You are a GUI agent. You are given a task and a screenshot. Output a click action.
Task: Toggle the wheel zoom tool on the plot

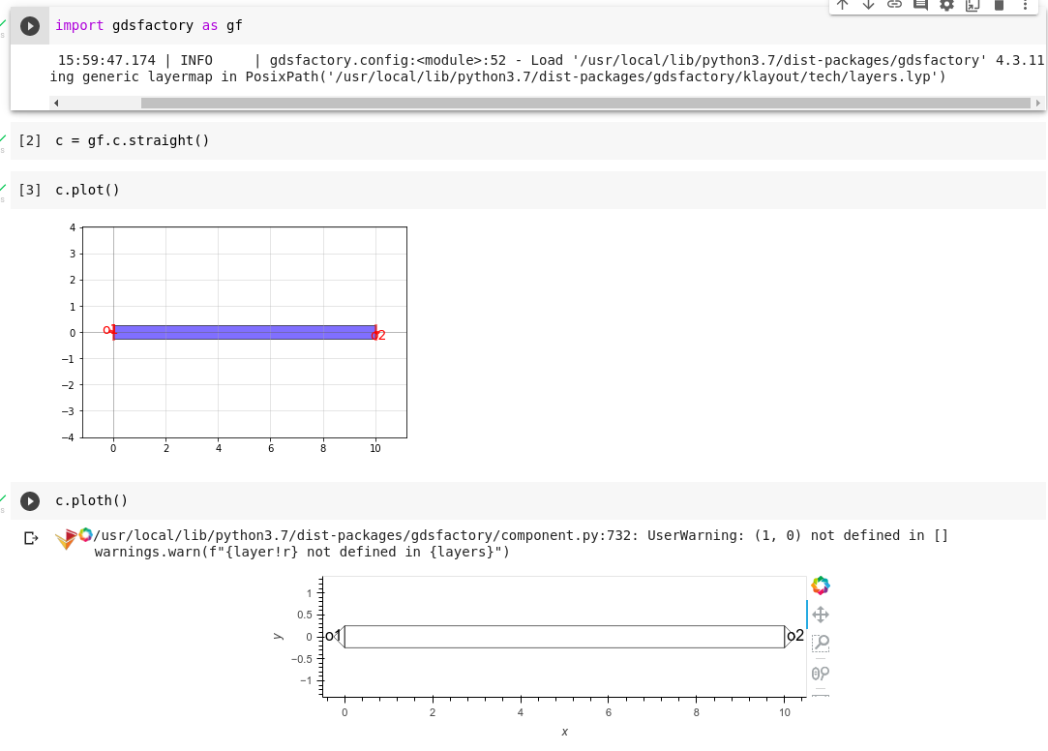pyautogui.click(x=820, y=674)
